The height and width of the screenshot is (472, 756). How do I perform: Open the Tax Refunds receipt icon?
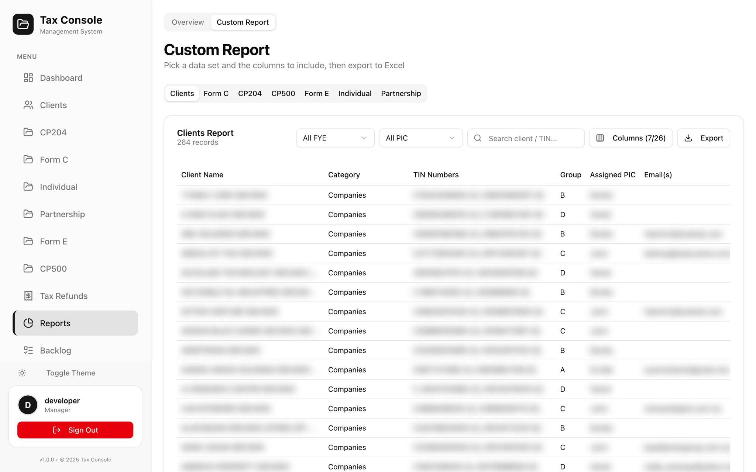[28, 296]
